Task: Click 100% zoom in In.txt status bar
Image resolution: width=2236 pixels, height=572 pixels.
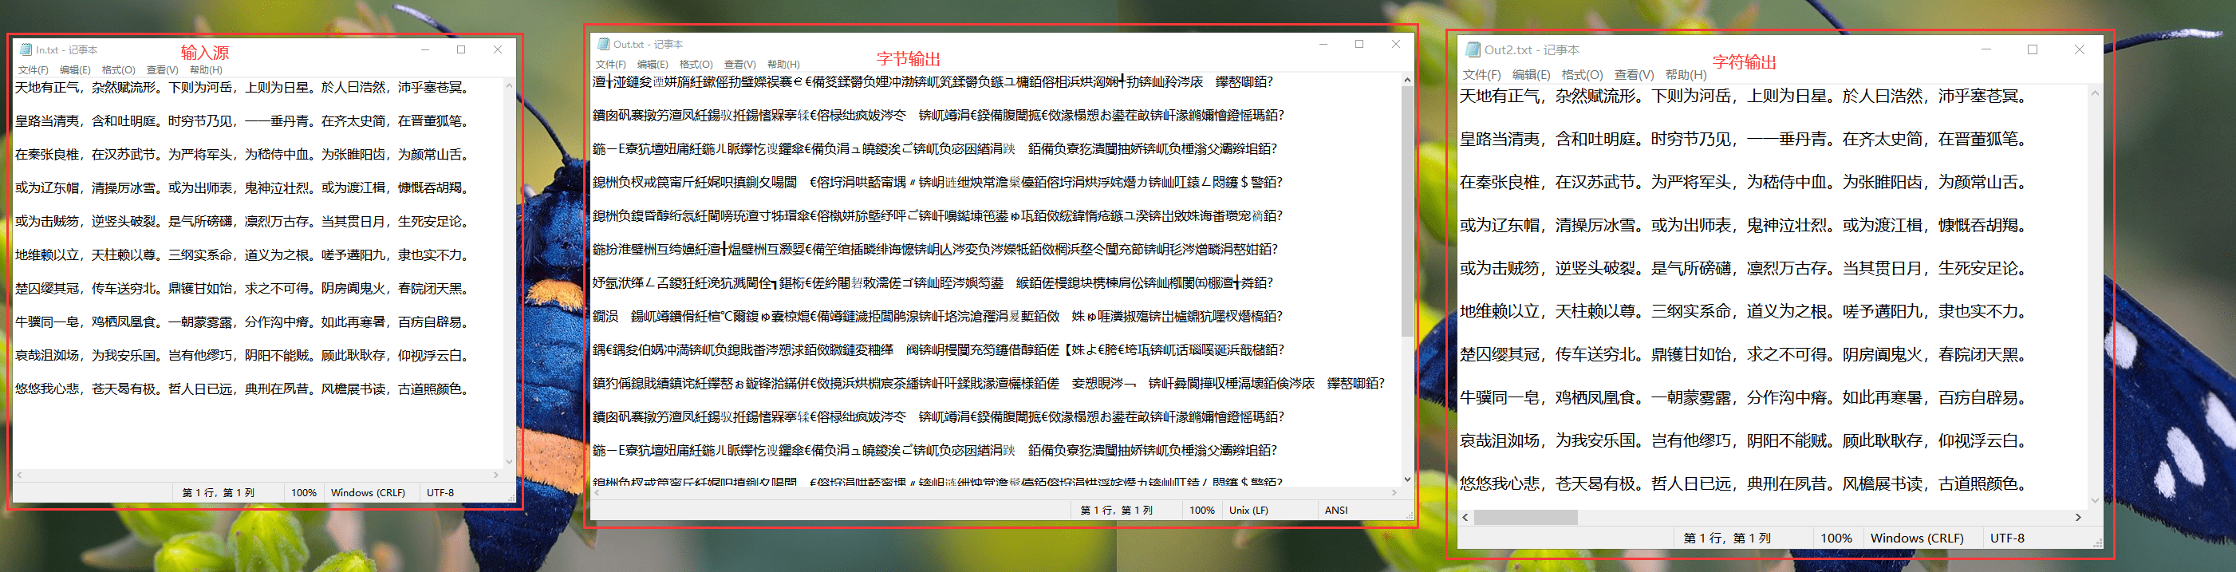Action: pos(304,492)
